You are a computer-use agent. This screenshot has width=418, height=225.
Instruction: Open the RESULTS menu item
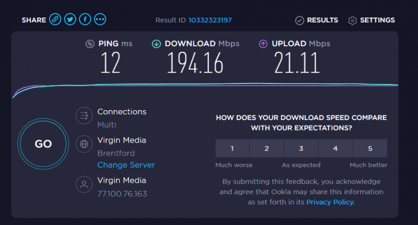click(322, 20)
